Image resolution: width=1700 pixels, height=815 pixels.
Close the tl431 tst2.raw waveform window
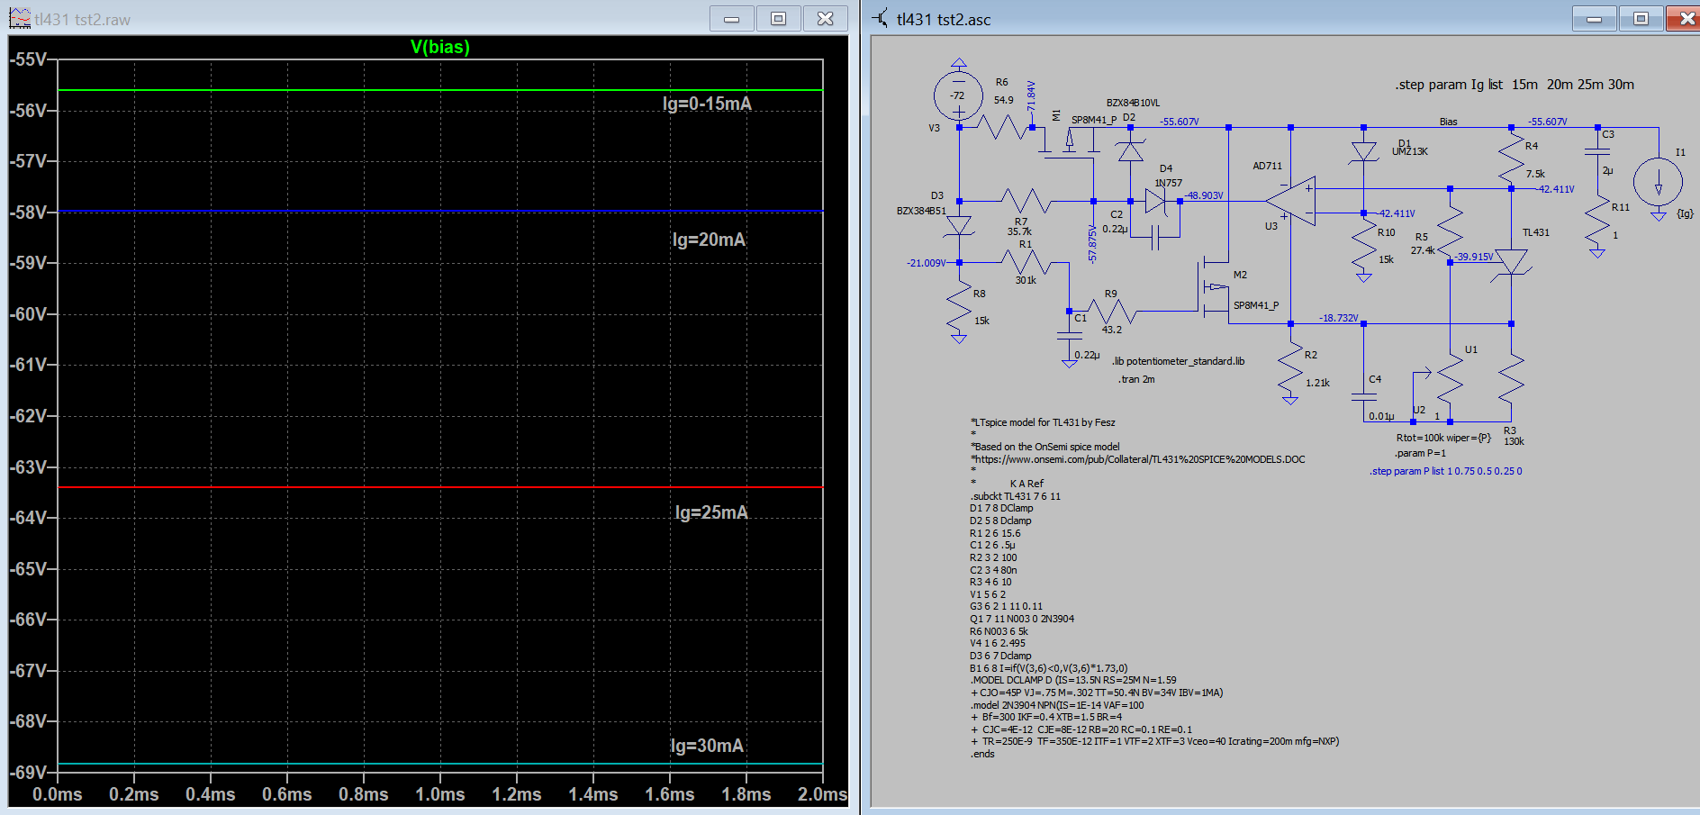tap(826, 19)
